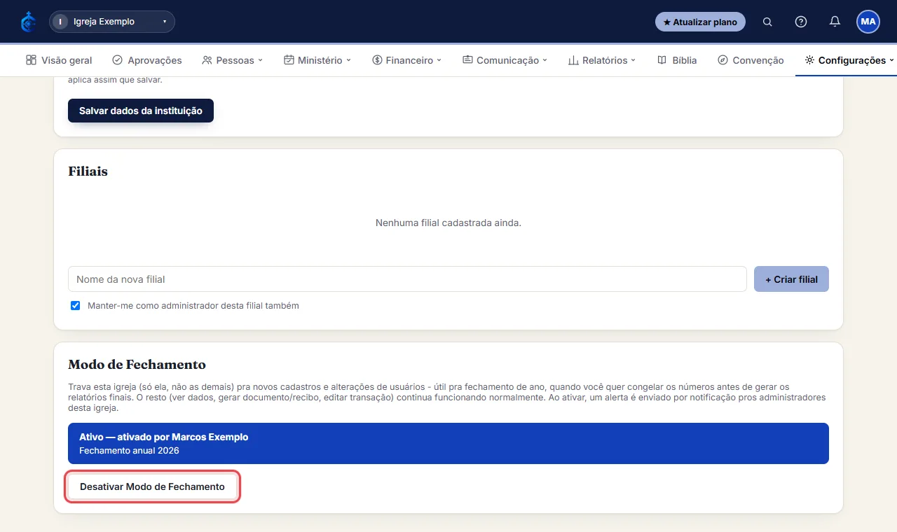Click the Fechamento anual 2026 text
The width and height of the screenshot is (897, 532).
[x=129, y=451]
